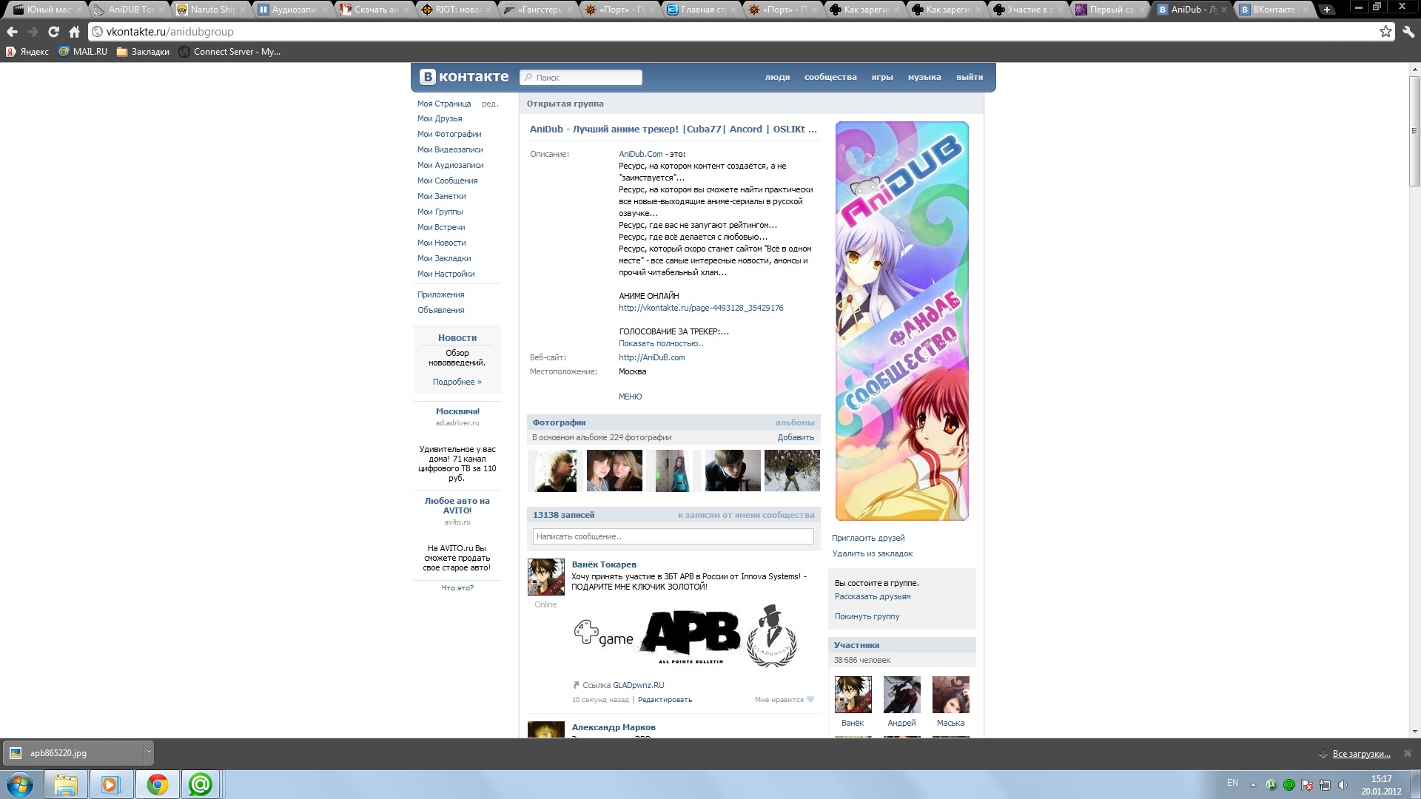Open Chrome wrench settings menu

1408,32
